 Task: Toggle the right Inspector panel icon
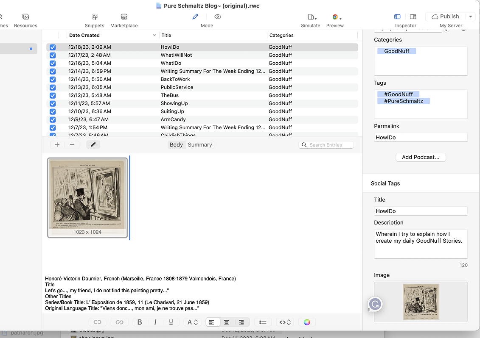click(413, 17)
